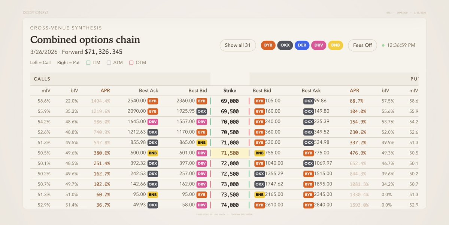
Task: Click DRV badge beside call ask 1645.00
Action: coord(153,122)
